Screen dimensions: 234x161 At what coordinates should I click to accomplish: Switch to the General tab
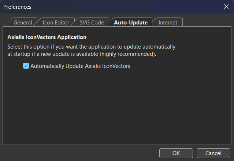pyautogui.click(x=23, y=23)
